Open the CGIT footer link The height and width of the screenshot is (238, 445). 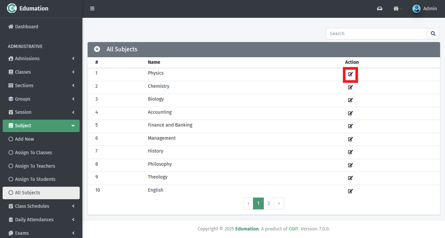click(293, 229)
